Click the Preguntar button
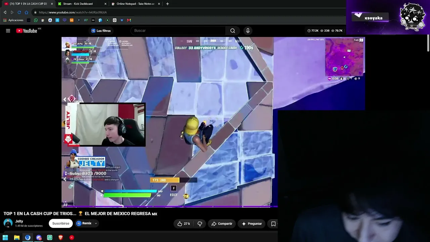This screenshot has width=430, height=242. tap(252, 224)
